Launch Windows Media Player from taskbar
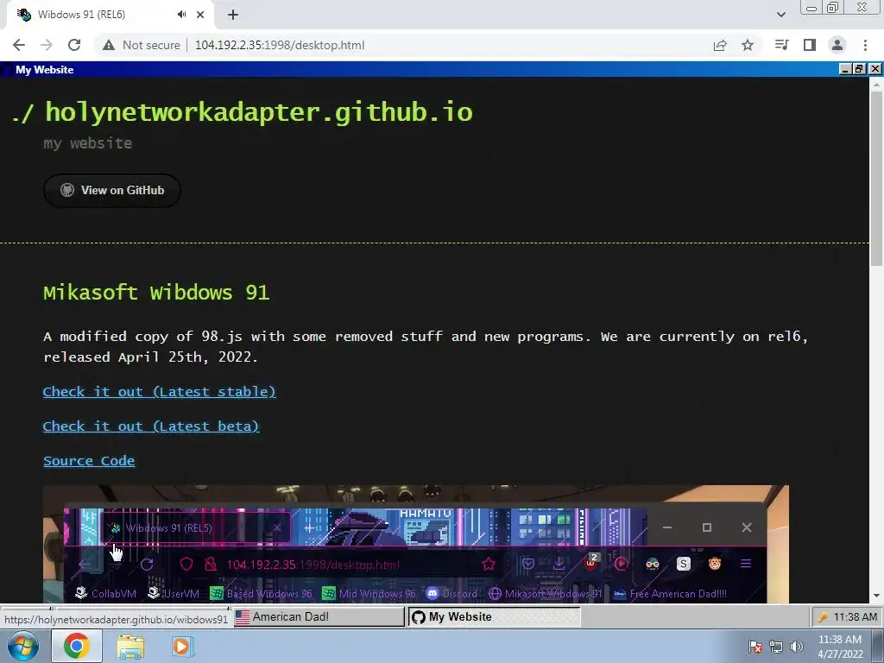884x663 pixels. pos(181,646)
